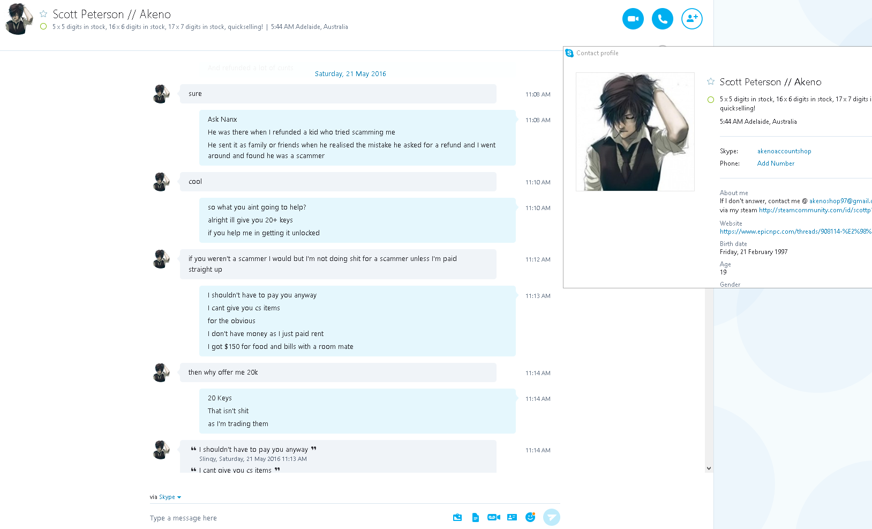Click the chat scrollbar down arrow
Viewport: 872px width, 529px height.
pos(709,468)
